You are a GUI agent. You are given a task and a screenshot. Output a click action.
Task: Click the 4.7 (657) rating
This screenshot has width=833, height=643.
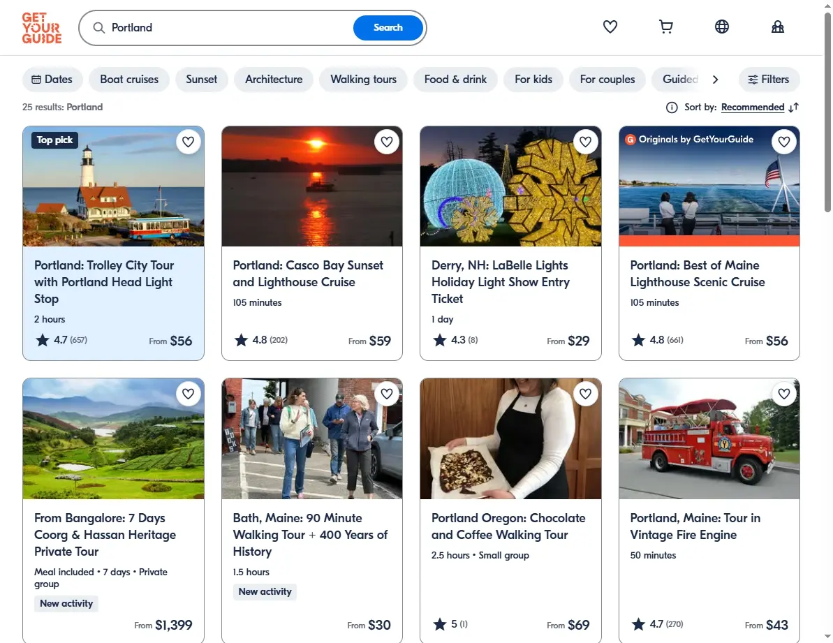(61, 340)
